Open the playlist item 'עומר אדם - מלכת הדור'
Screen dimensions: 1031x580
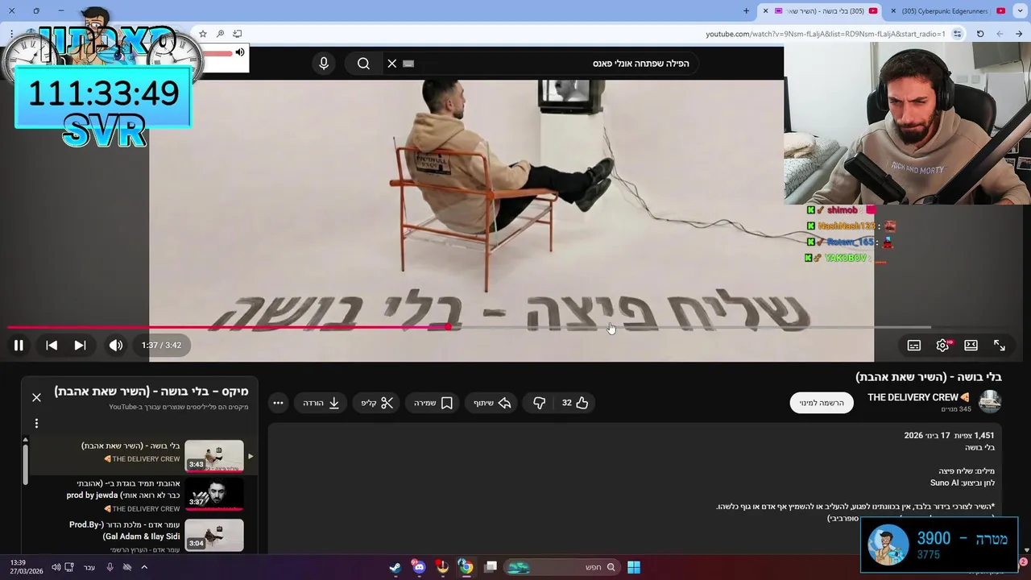[124, 530]
